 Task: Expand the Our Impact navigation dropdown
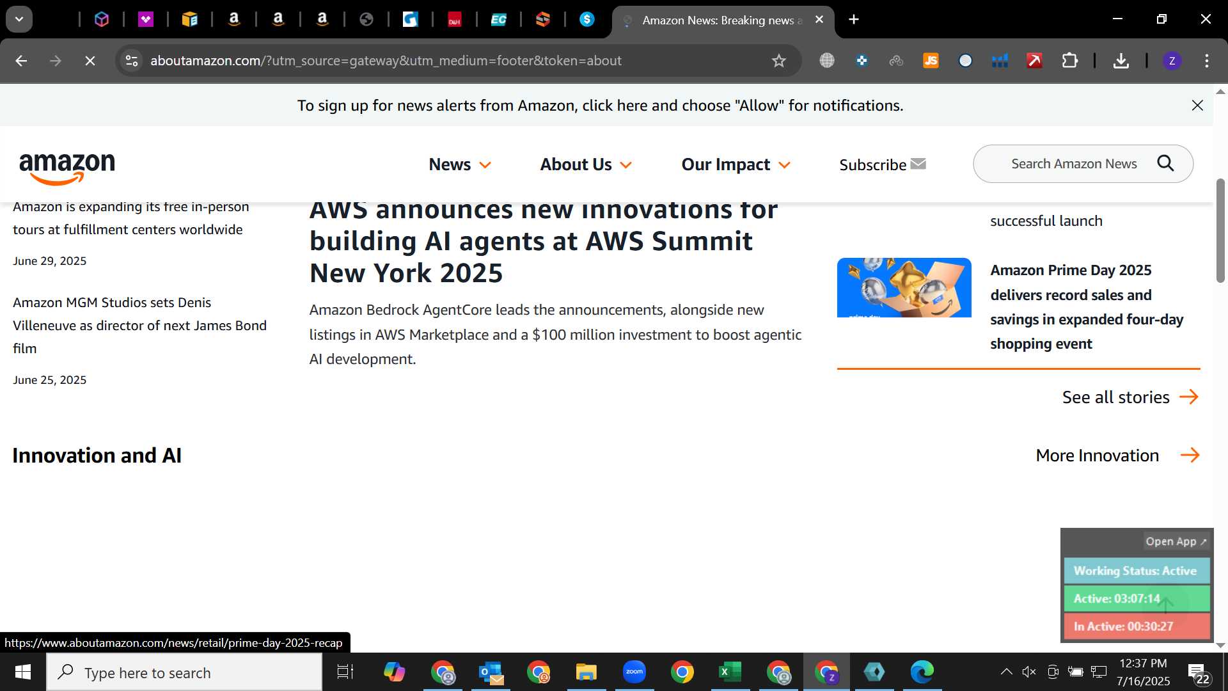736,164
